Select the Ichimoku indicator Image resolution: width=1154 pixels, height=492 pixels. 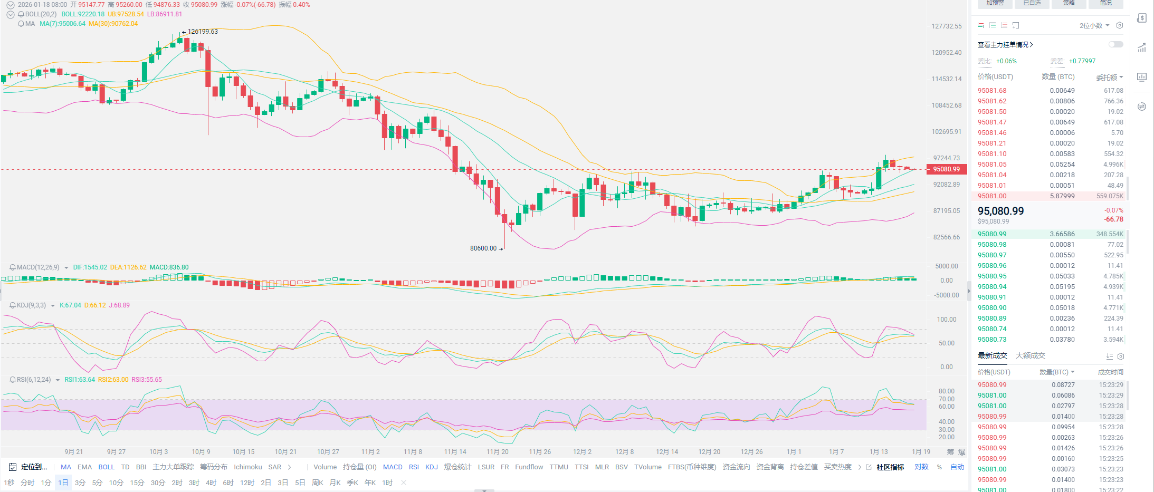click(x=247, y=467)
